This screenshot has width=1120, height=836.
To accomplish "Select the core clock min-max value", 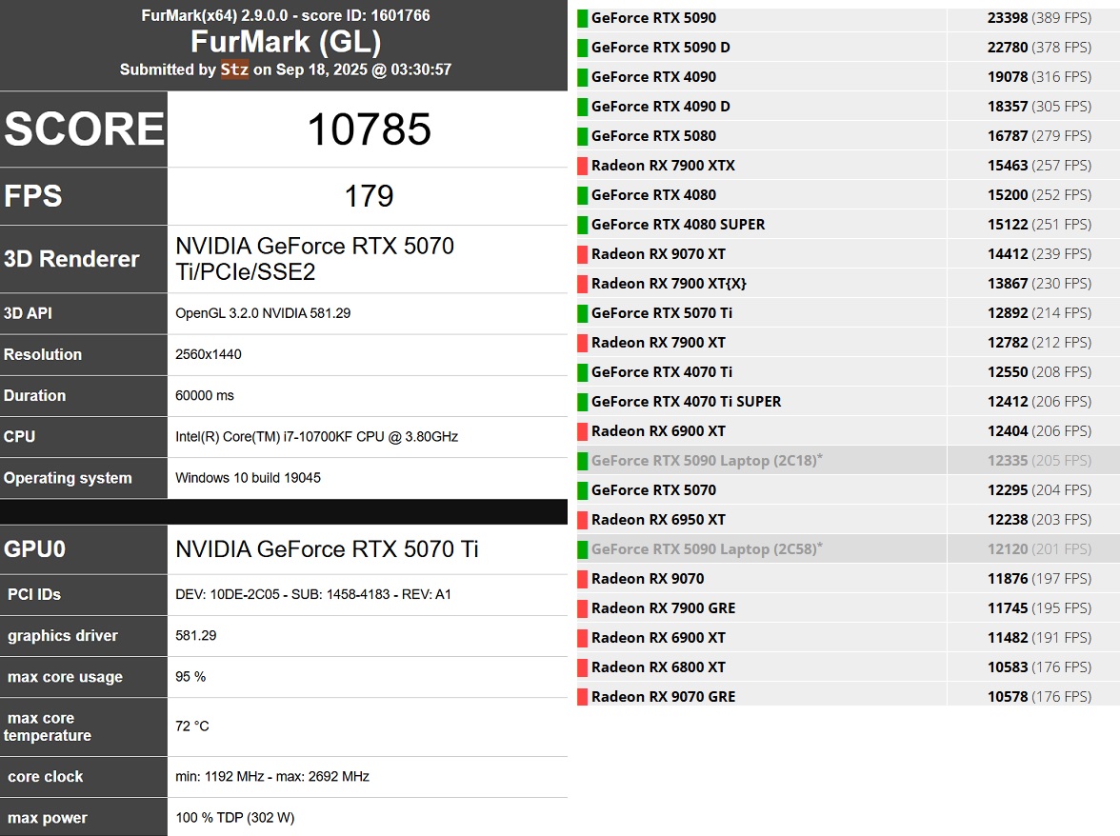I will pos(272,777).
